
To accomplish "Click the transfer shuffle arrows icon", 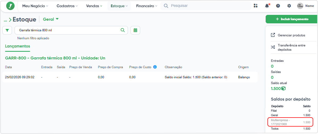I will tap(273, 47).
